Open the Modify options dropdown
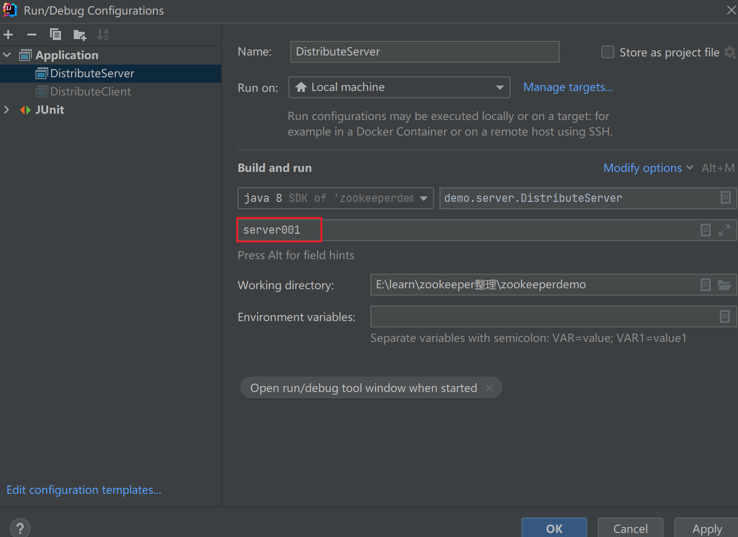The image size is (738, 537). pos(647,168)
